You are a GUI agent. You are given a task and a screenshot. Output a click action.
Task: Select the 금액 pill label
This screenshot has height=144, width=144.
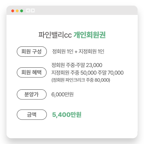click(32, 114)
